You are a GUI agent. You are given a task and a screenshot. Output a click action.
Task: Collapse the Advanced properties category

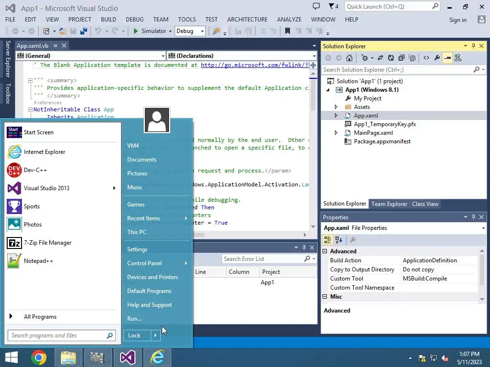(x=325, y=251)
